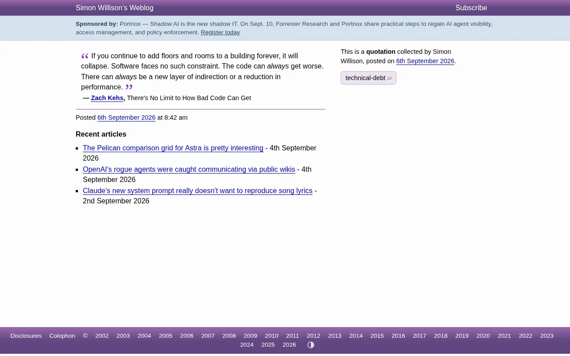This screenshot has height=356, width=570.
Task: Open the posted date link below quotation
Action: tap(126, 117)
